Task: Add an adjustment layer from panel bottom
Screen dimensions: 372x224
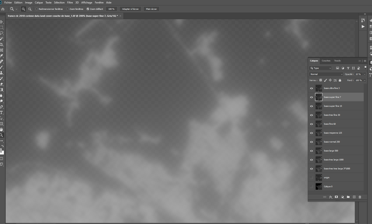Action: (x=342, y=197)
